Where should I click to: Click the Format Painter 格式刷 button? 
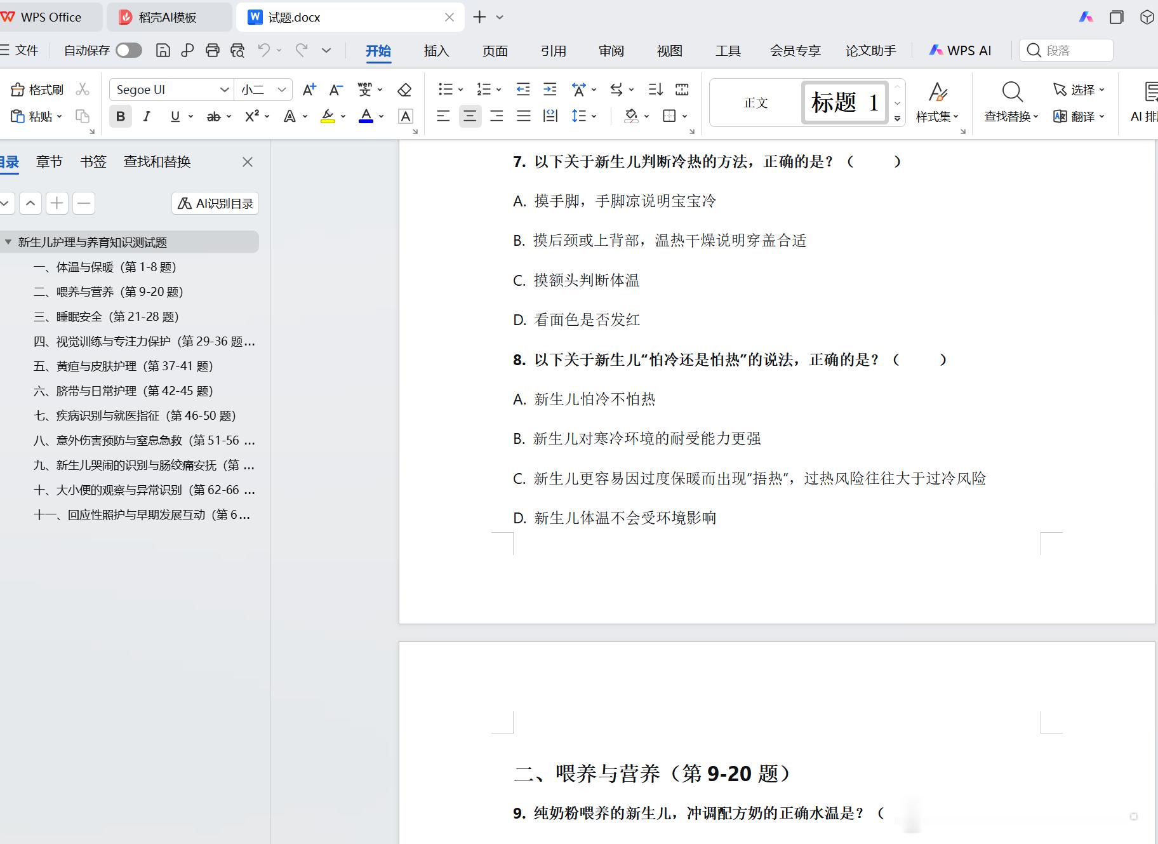tap(37, 90)
